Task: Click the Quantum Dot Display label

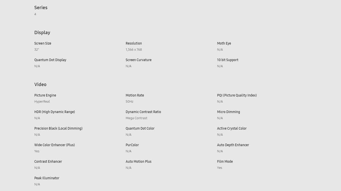Action: pyautogui.click(x=50, y=60)
